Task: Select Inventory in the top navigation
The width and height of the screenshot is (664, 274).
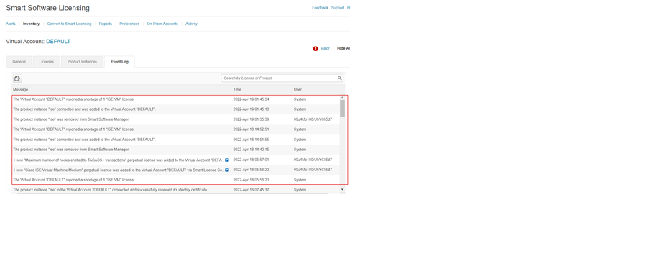Action: [32, 24]
